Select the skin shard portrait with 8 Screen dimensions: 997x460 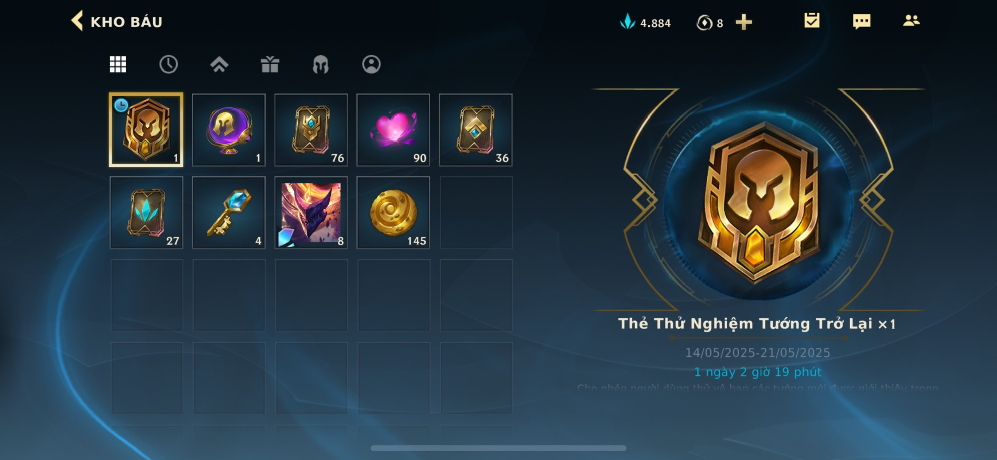point(311,213)
